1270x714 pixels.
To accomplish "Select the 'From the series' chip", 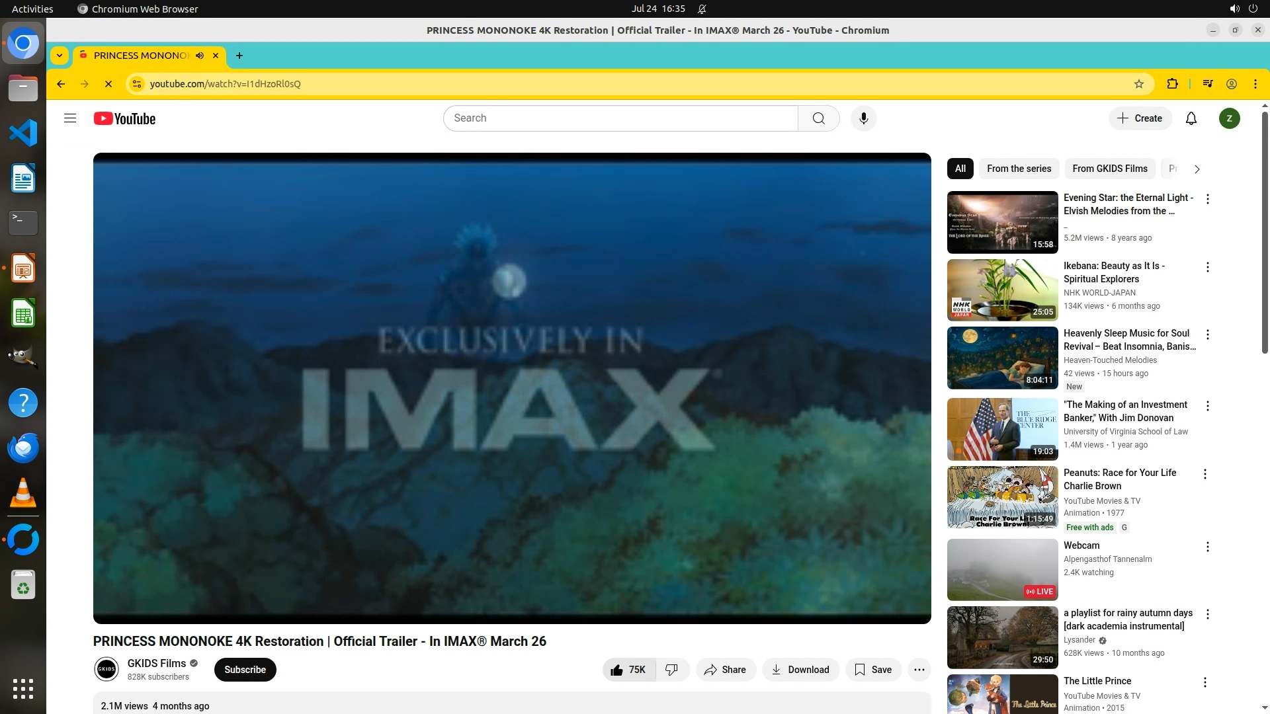I will [1019, 169].
